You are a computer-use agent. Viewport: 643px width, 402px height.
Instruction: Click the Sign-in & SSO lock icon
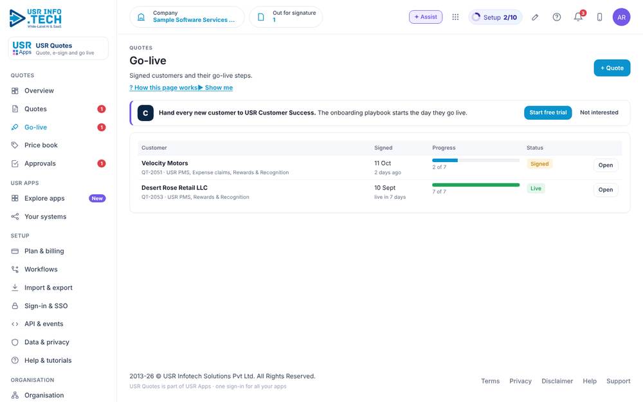pyautogui.click(x=15, y=306)
